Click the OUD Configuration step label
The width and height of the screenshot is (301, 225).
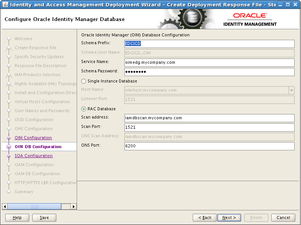(x=34, y=120)
